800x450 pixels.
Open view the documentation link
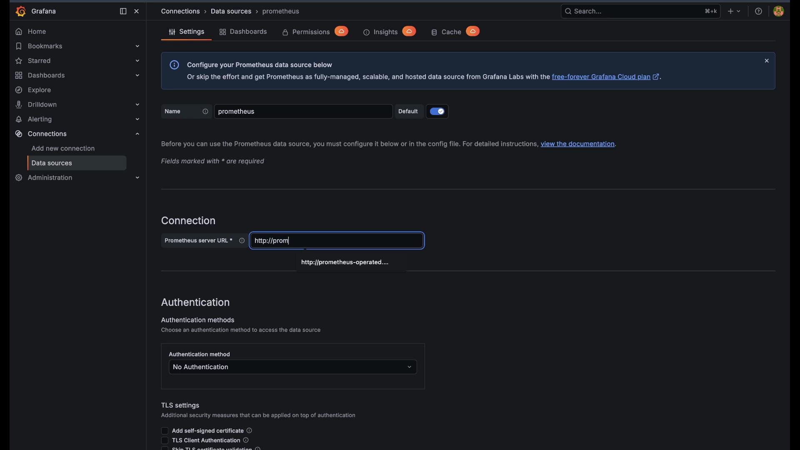[x=578, y=144]
